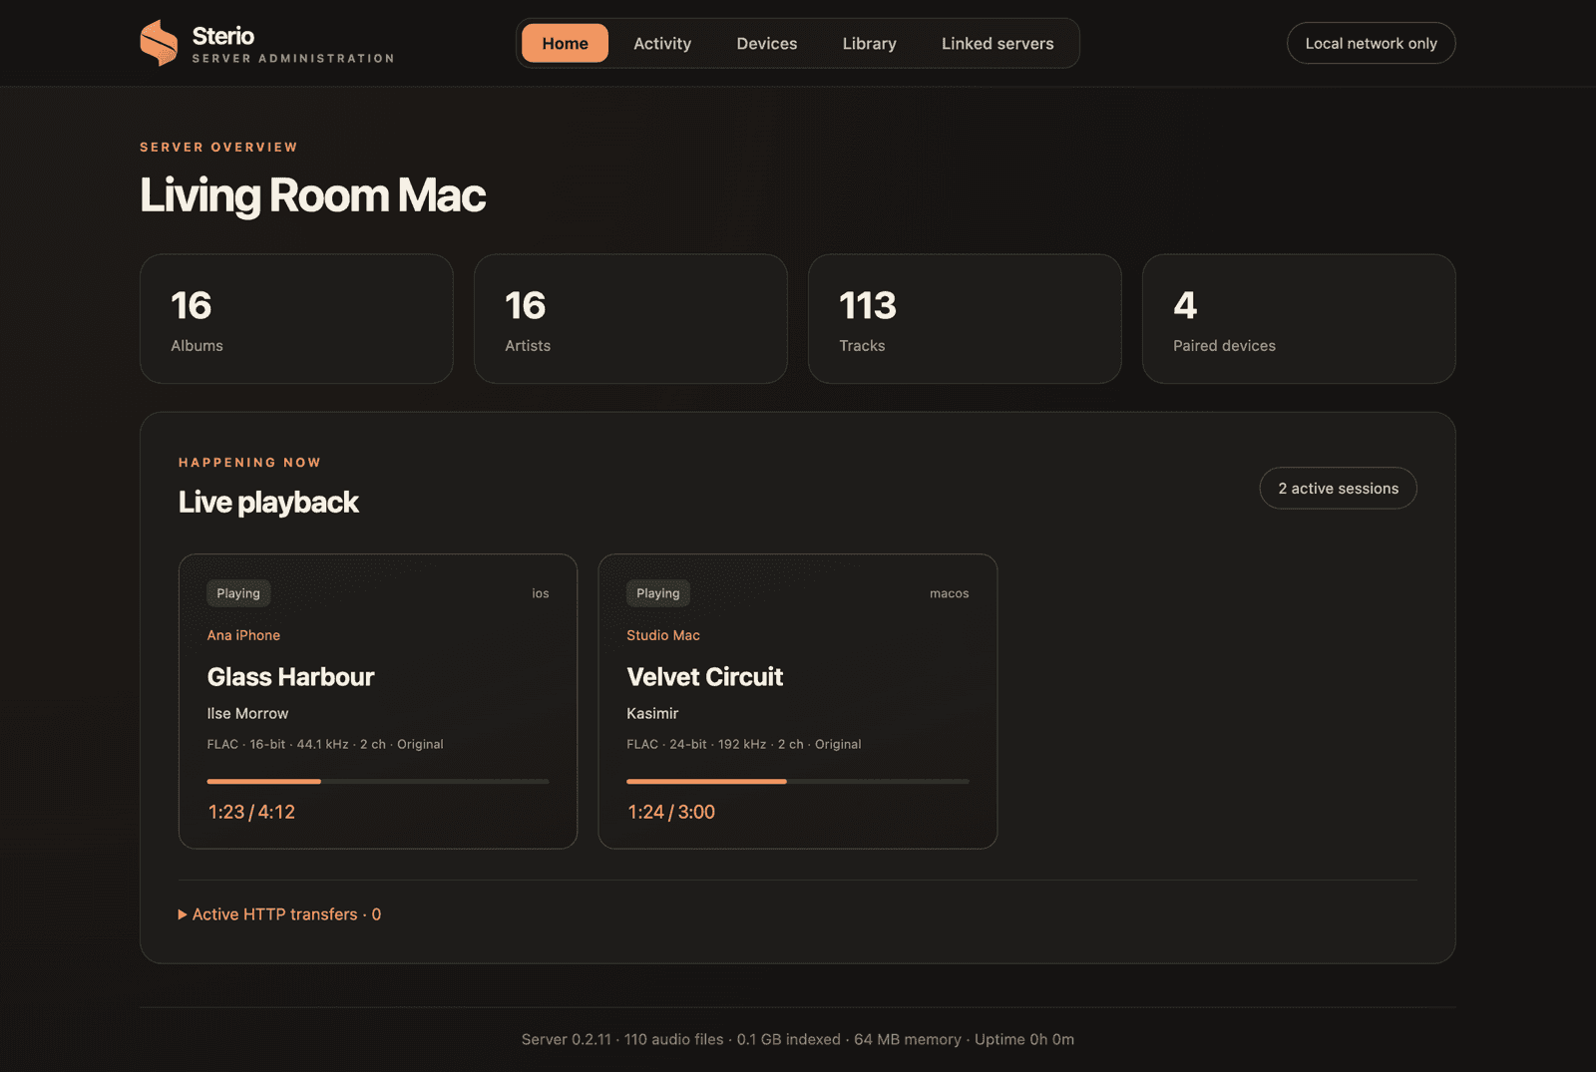Click the 1:24 / 3:00 timestamp

click(671, 812)
